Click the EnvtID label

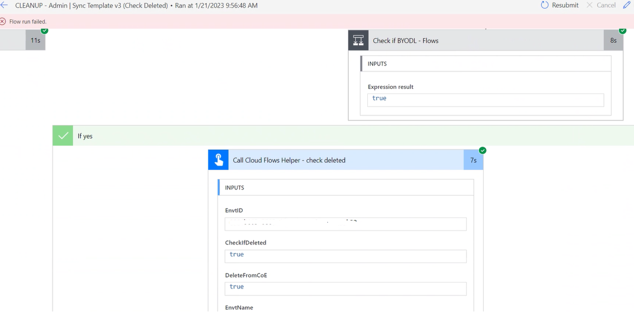[x=234, y=210]
